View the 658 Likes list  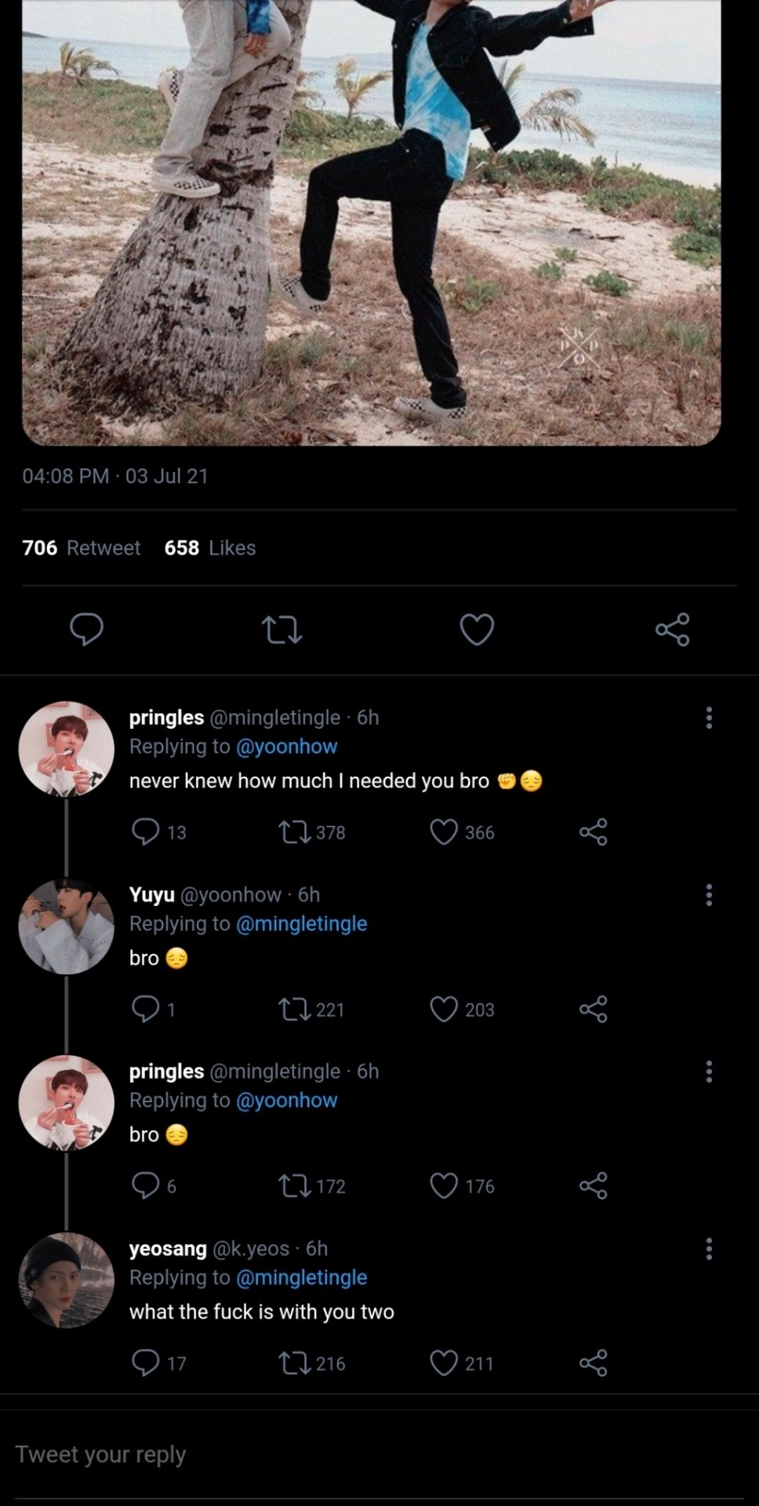210,547
